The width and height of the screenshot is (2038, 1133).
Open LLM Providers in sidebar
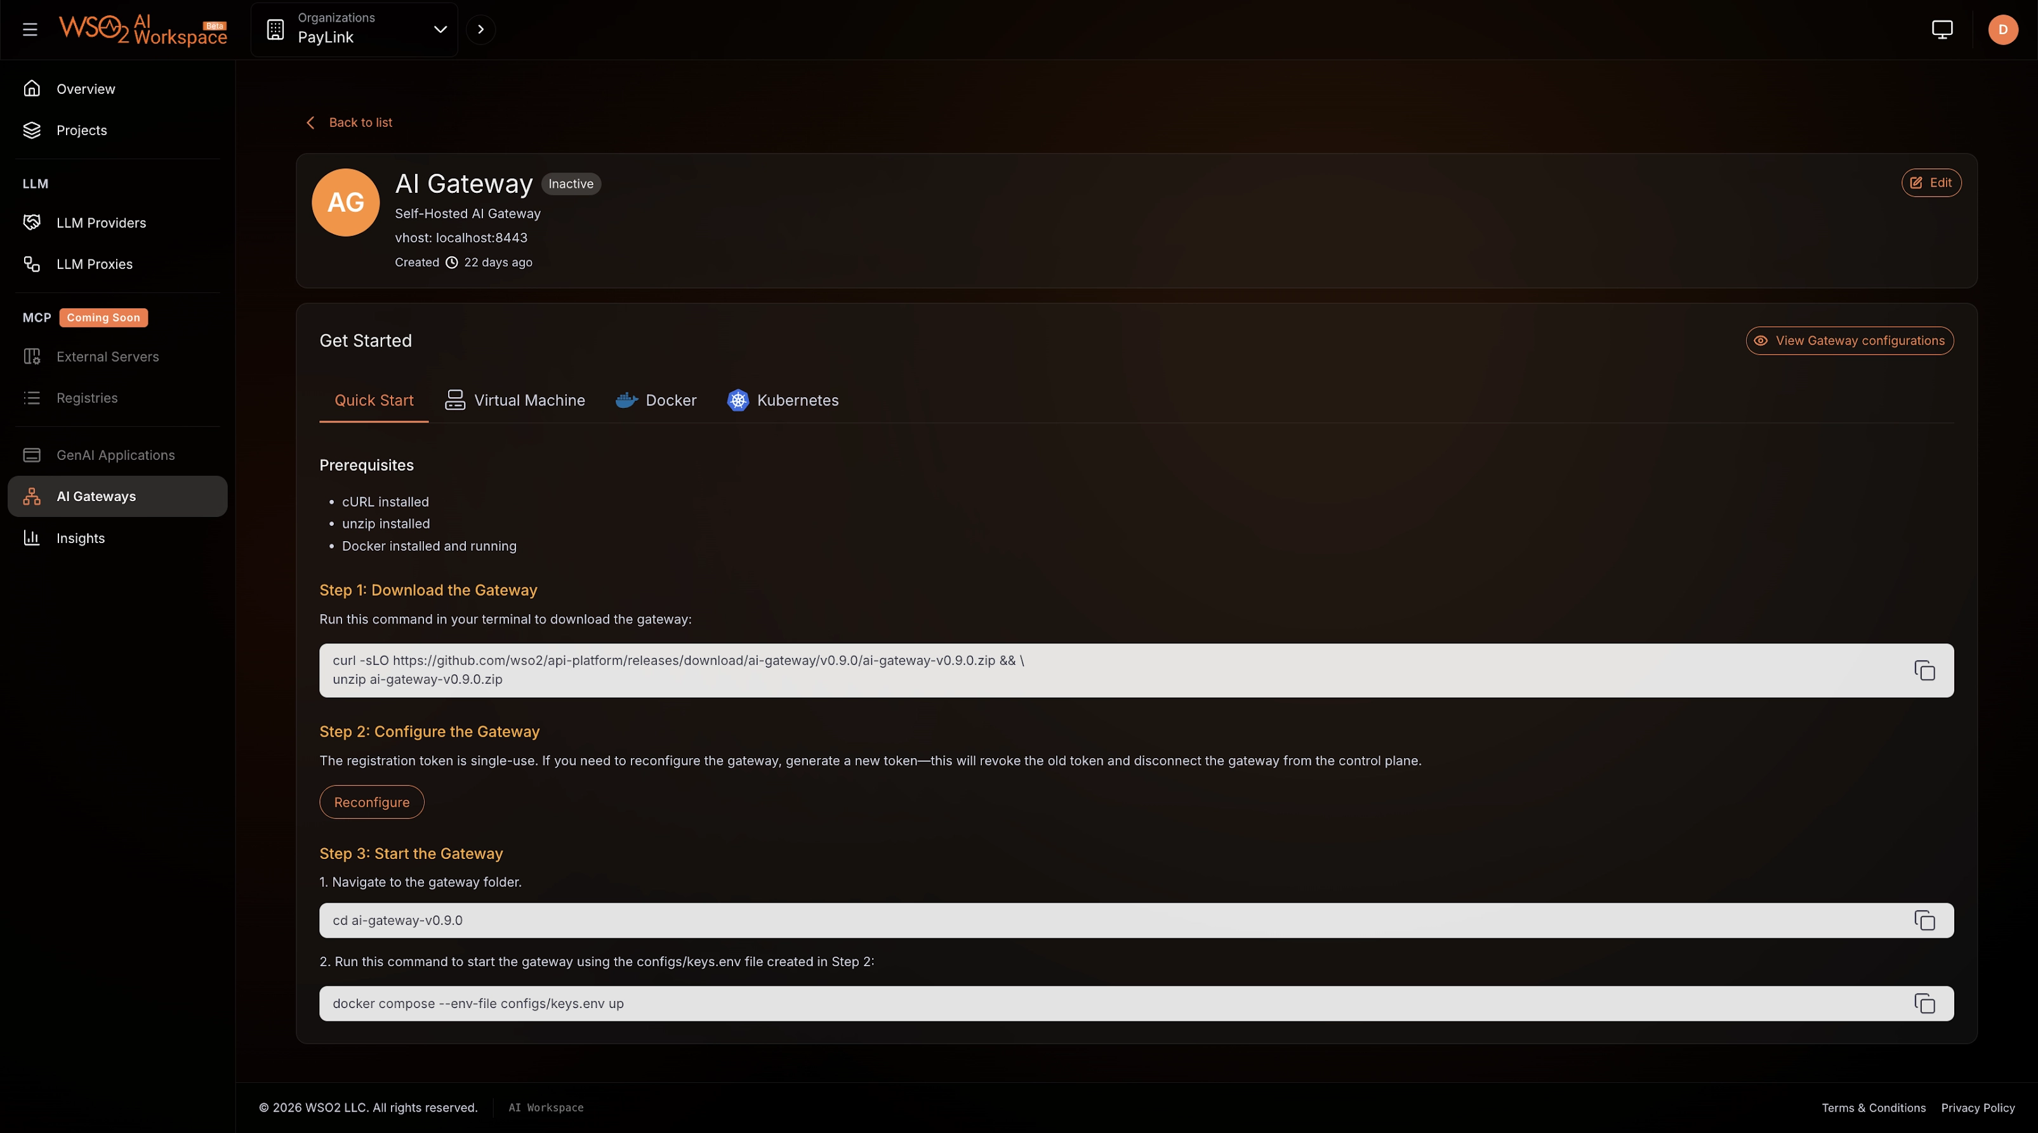point(100,223)
